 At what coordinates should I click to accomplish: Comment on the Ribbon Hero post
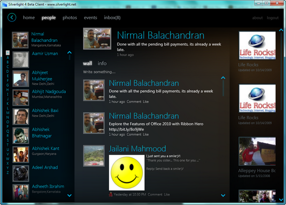coord(134,135)
